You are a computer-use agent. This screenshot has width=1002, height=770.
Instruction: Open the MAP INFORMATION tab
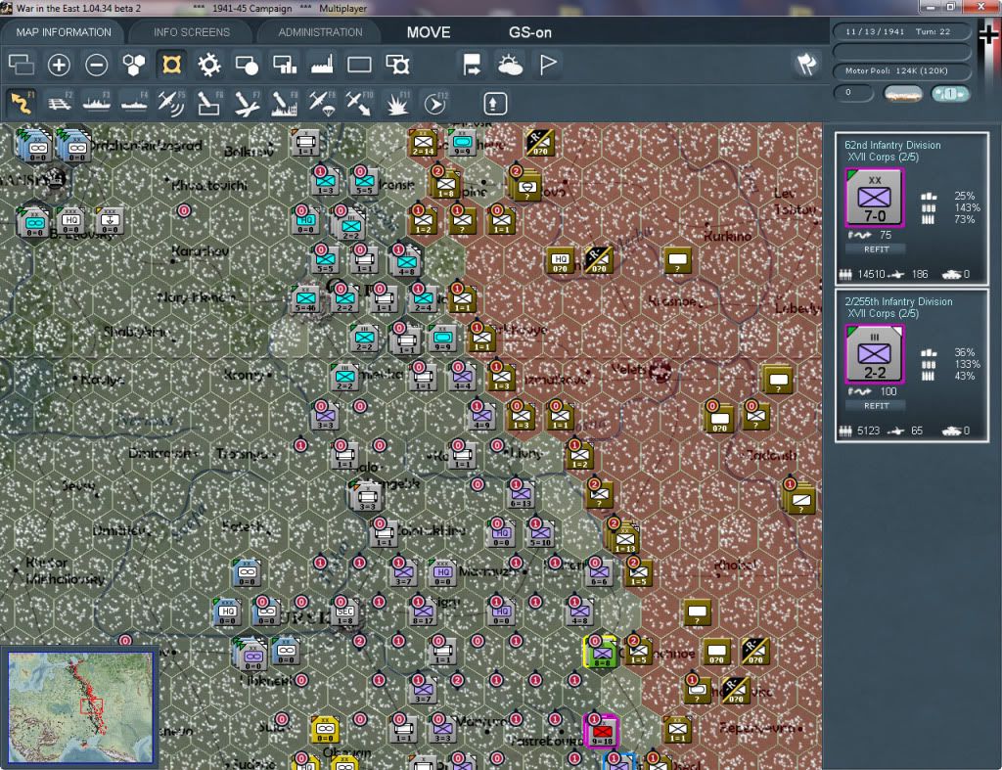(64, 32)
